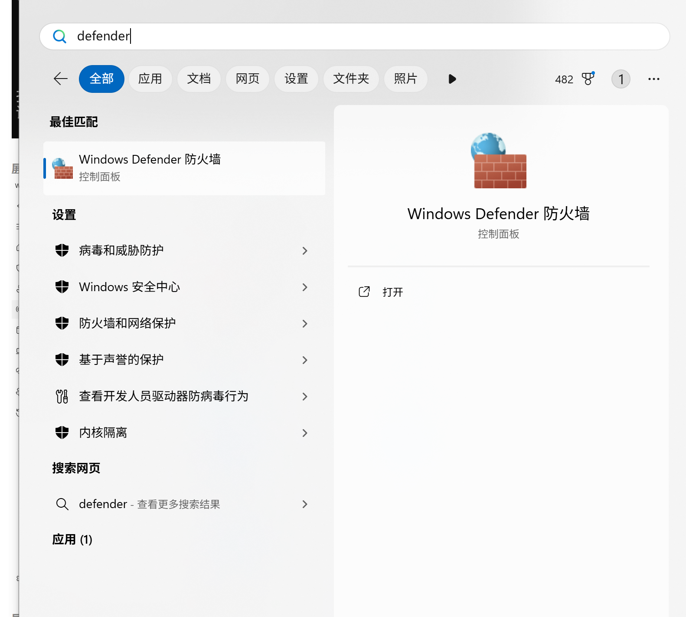Viewport: 686px width, 617px height.
Task: Click shield icon beside 防火墙和网络保护
Action: click(62, 323)
